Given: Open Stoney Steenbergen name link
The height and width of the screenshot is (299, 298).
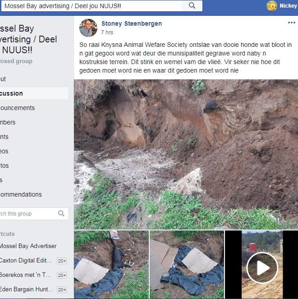Looking at the screenshot, I should [x=132, y=23].
